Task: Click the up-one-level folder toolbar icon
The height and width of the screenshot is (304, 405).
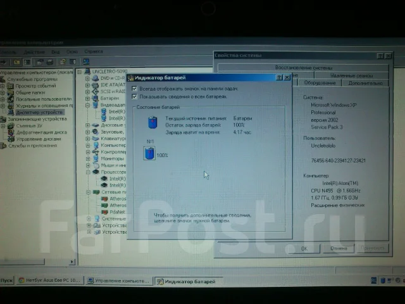Action: coord(17,62)
